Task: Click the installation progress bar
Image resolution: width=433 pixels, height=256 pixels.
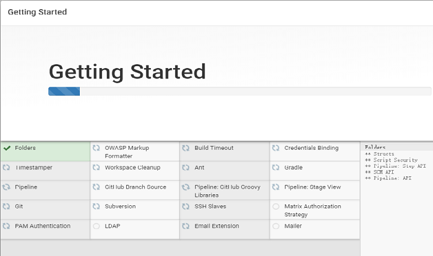Action: [239, 92]
